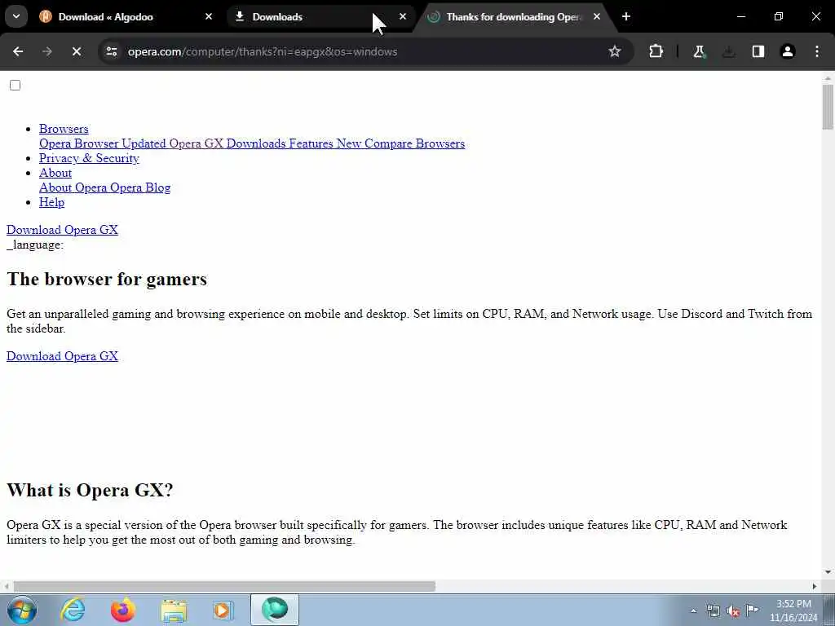Image resolution: width=835 pixels, height=626 pixels.
Task: Launch Firefox from the taskbar
Action: tap(123, 610)
